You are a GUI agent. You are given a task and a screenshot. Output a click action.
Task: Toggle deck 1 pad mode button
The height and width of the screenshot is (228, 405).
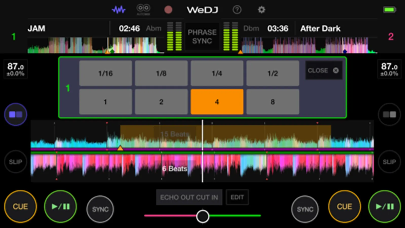pyautogui.click(x=16, y=115)
